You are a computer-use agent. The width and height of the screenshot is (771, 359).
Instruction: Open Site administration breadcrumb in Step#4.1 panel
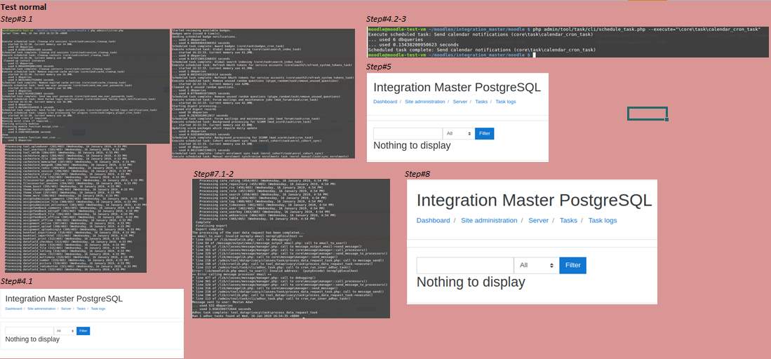41,309
